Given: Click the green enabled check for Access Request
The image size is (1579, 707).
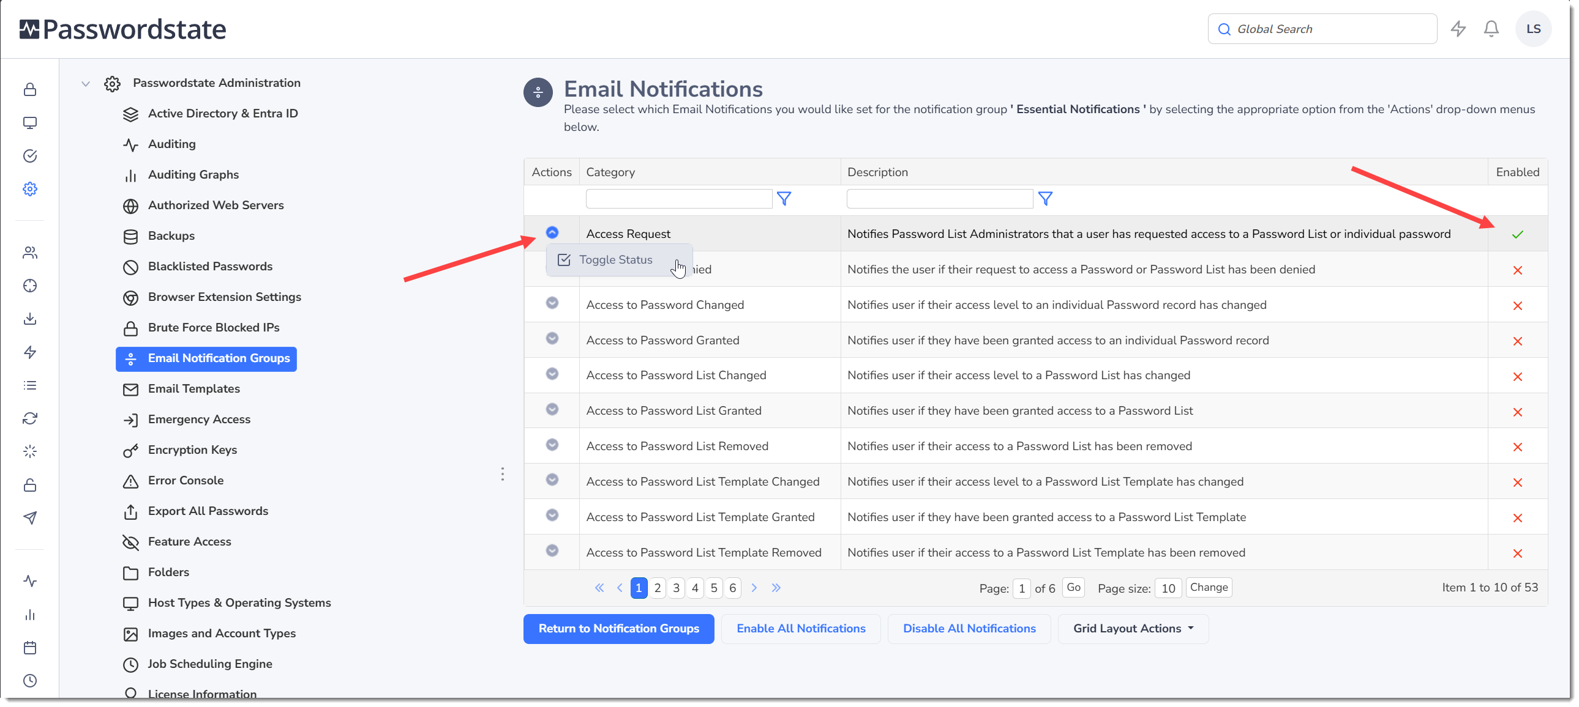Looking at the screenshot, I should (x=1517, y=234).
